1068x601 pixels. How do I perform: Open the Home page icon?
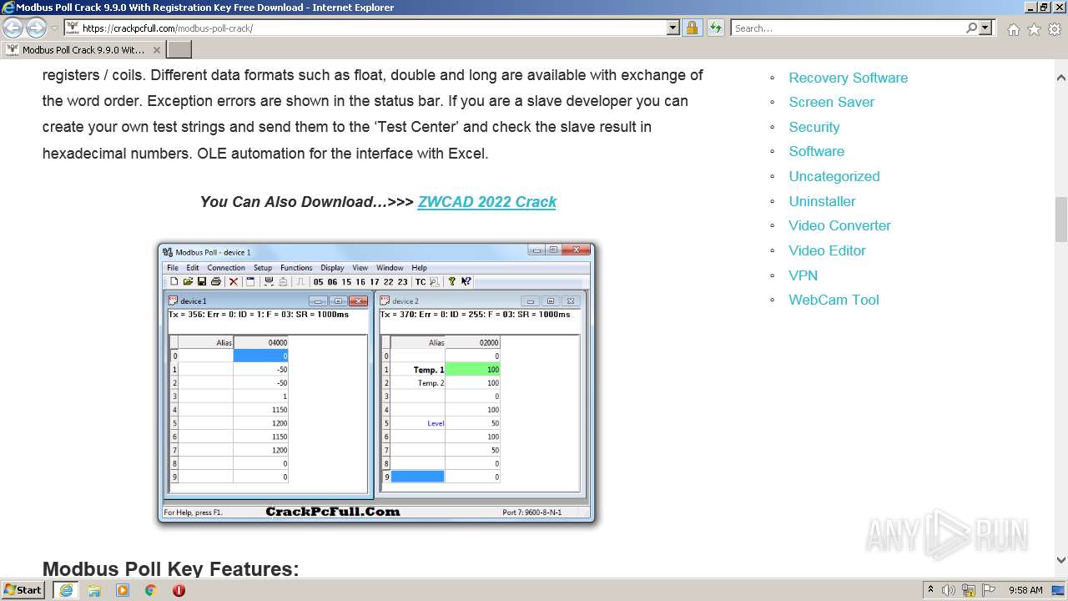coord(1013,28)
